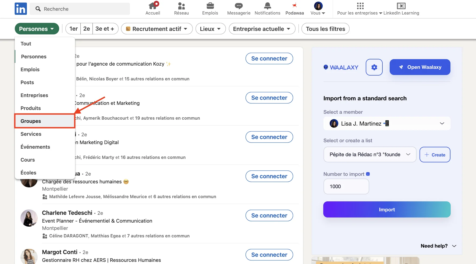Se connecter with the Kozy agency person
The width and height of the screenshot is (476, 264).
point(269,58)
